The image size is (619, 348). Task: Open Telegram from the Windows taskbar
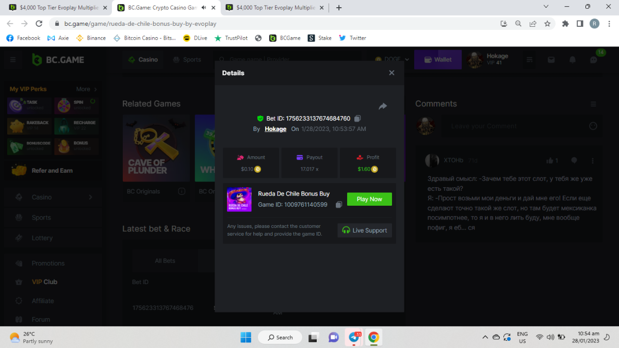click(354, 337)
